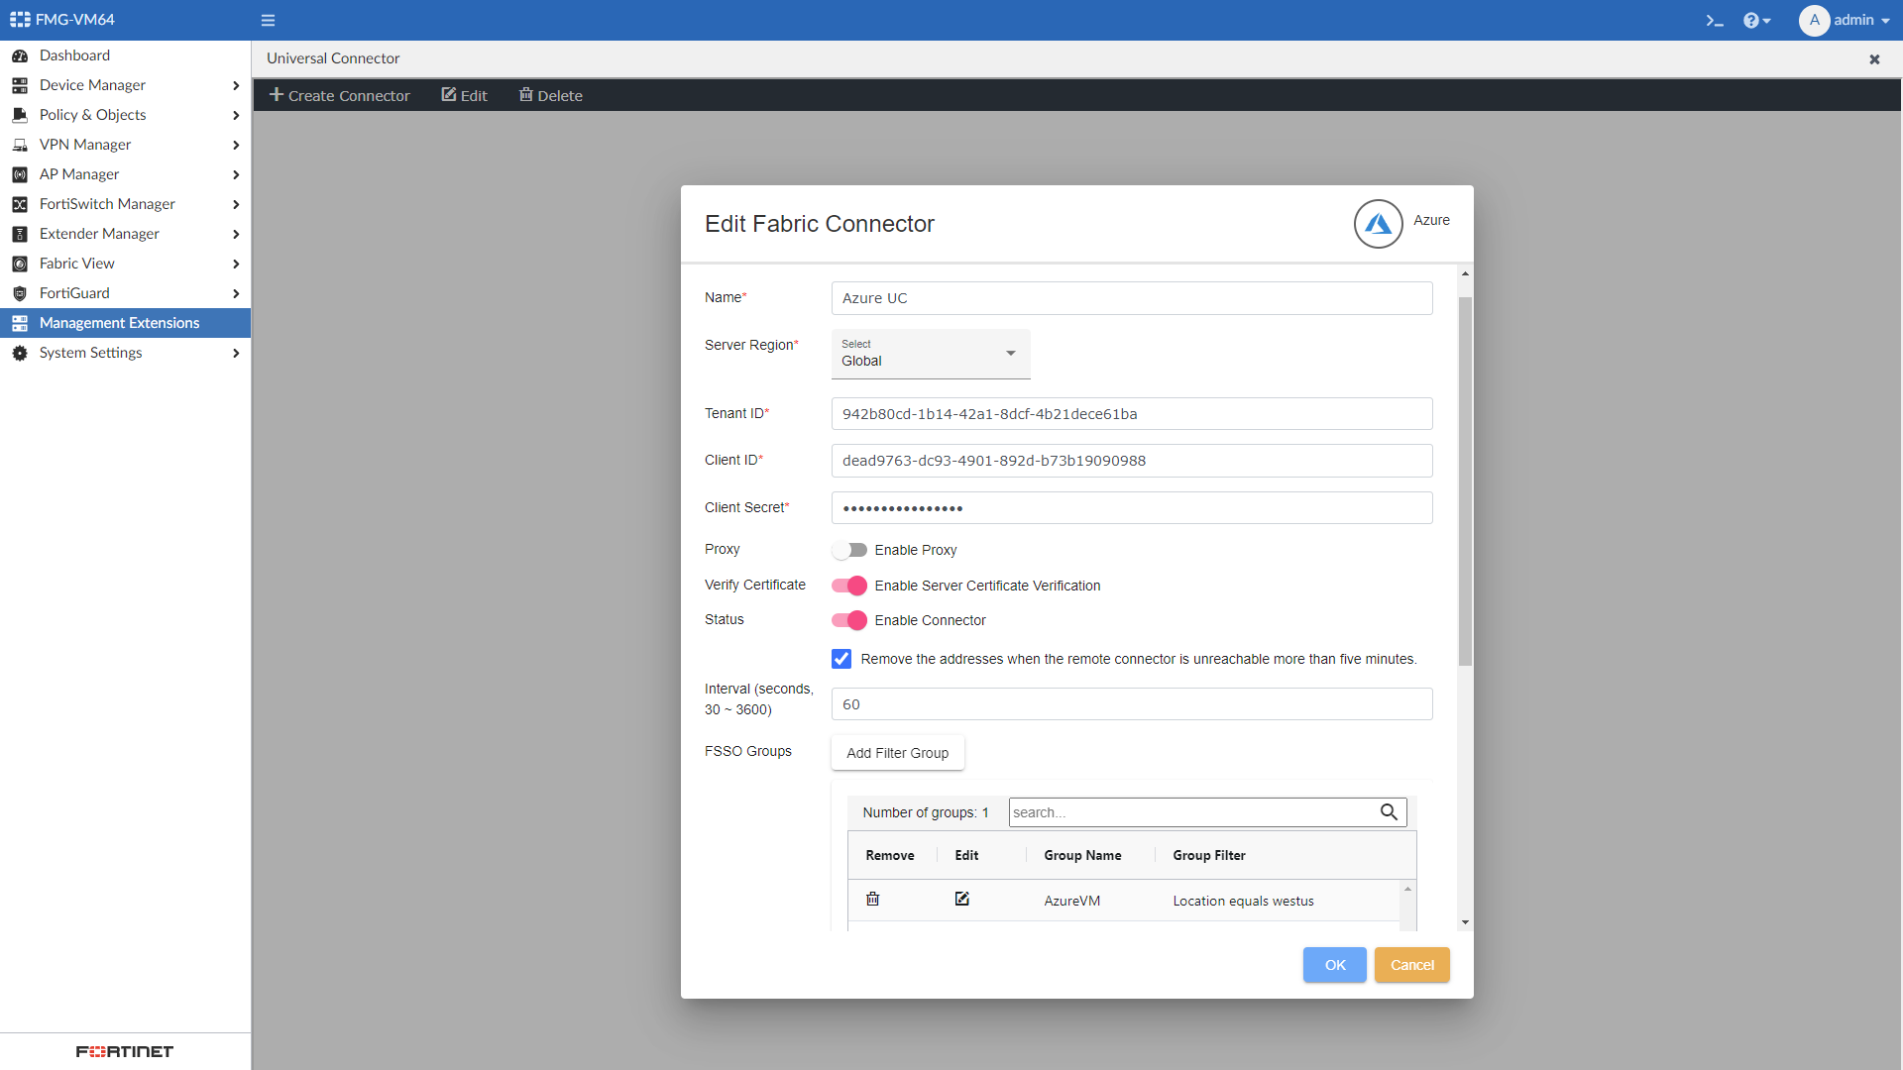Click inside the Tenant ID input field
1903x1070 pixels.
(1132, 413)
